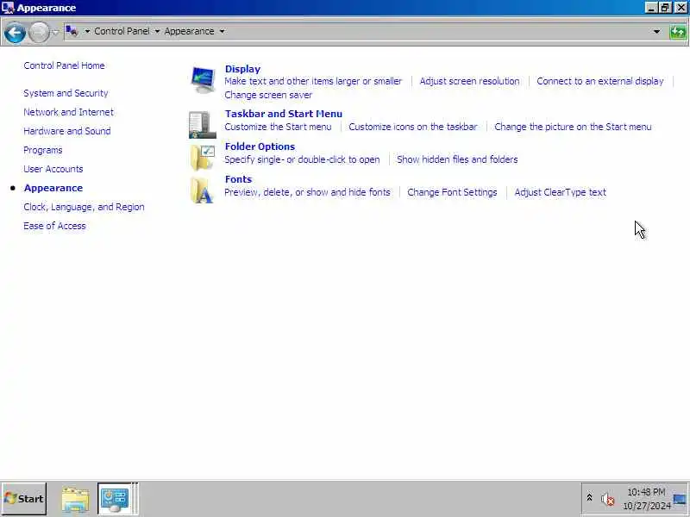Click Show hidden files and folders
The image size is (690, 517).
point(457,159)
